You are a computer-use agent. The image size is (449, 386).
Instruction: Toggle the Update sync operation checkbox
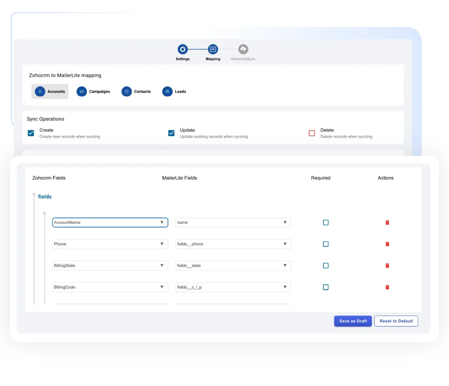pos(171,133)
